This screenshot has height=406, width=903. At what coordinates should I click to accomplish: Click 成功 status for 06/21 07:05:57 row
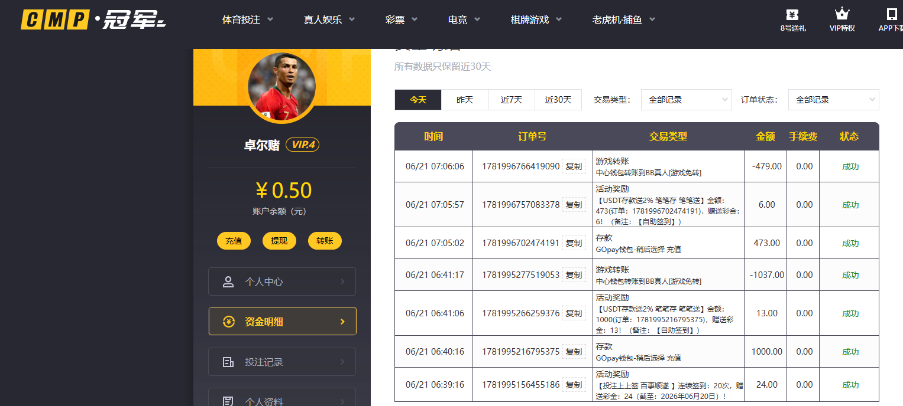coord(850,205)
